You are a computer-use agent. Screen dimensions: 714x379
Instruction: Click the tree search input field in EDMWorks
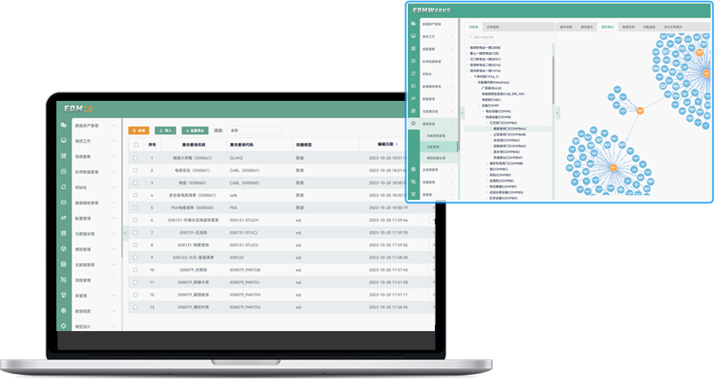509,37
